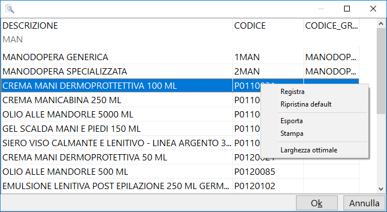
Task: Select Ripristina default in context menu
Action: (306, 104)
